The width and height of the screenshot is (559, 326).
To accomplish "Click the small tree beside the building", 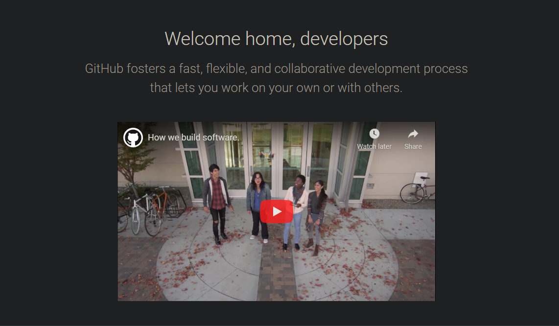I will pos(134,161).
